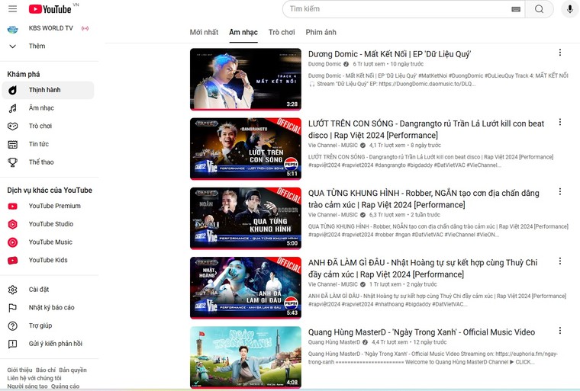Play the LƯỚT TRÊN CON SÓNG thumbnail

point(246,149)
